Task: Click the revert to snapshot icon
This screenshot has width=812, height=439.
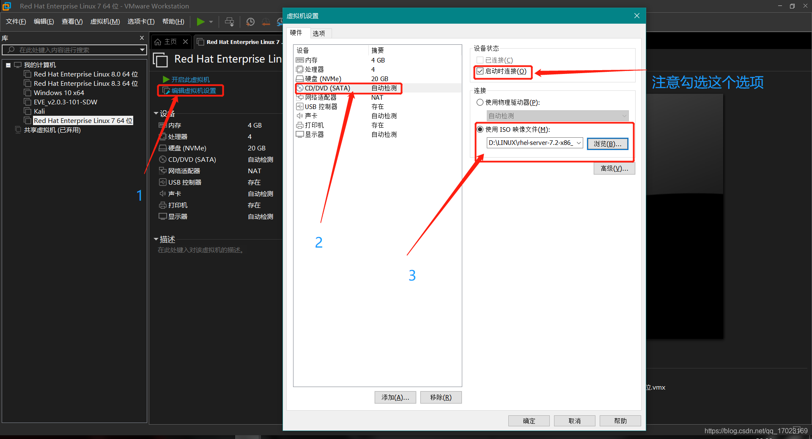Action: [x=266, y=22]
